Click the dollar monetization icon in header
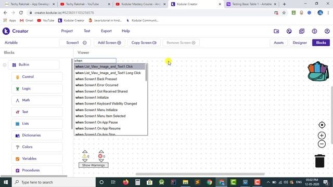Viewport: 333px width, 187px height. tap(314, 31)
